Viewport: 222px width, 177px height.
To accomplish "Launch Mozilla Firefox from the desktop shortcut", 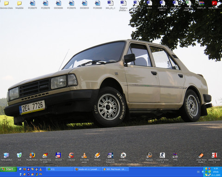I will [32, 157].
